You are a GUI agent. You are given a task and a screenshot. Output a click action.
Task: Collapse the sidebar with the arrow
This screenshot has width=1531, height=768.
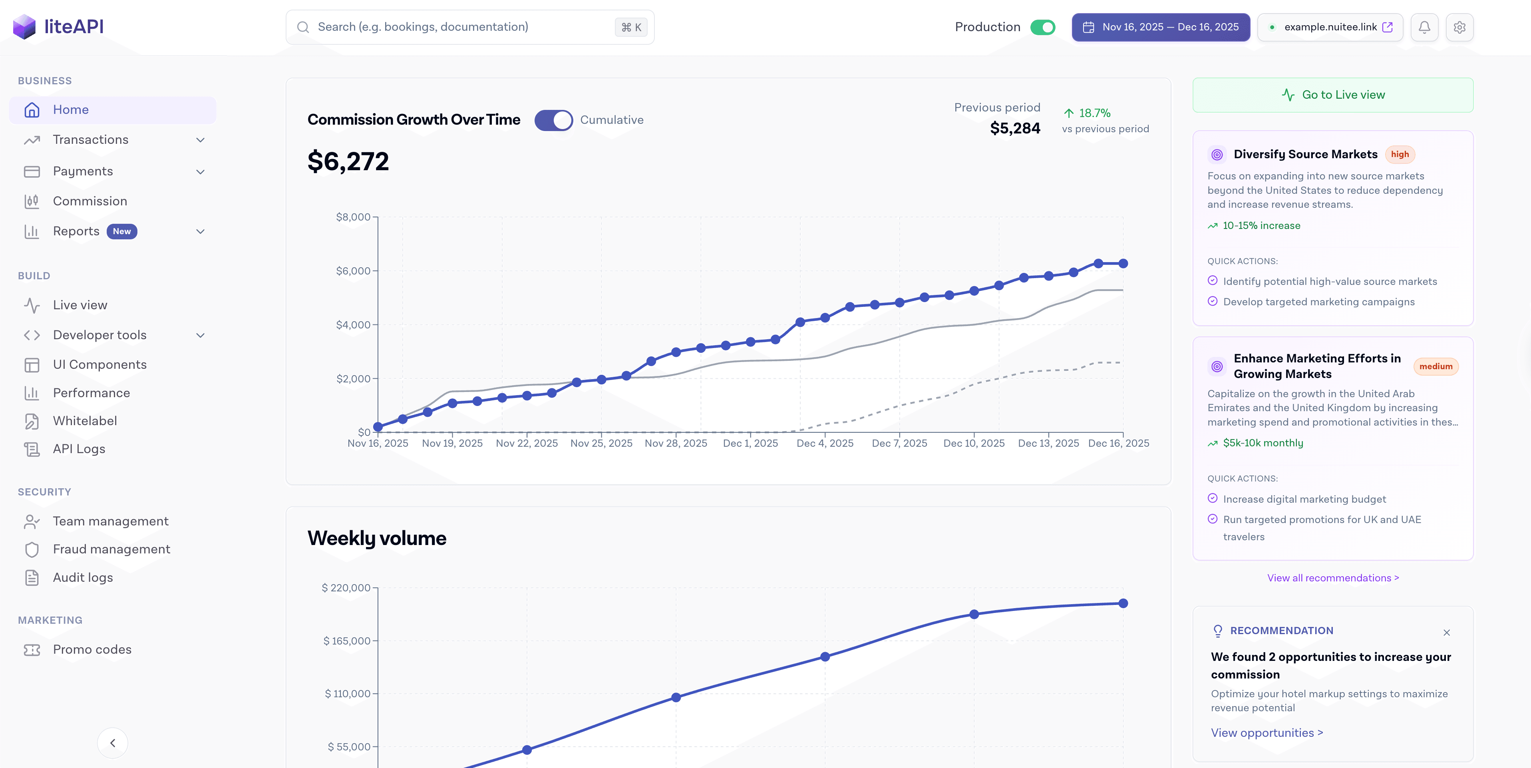tap(112, 742)
